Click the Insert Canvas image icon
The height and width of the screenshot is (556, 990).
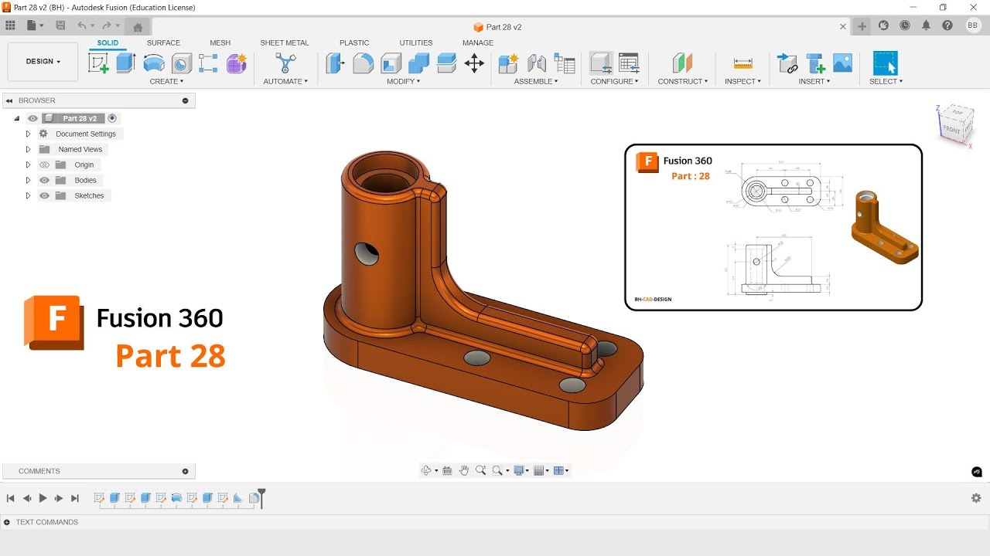[842, 63]
